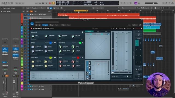The height and width of the screenshot is (98, 175).
Task: Open the Low-Mid section help icon
Action: pos(83,43)
